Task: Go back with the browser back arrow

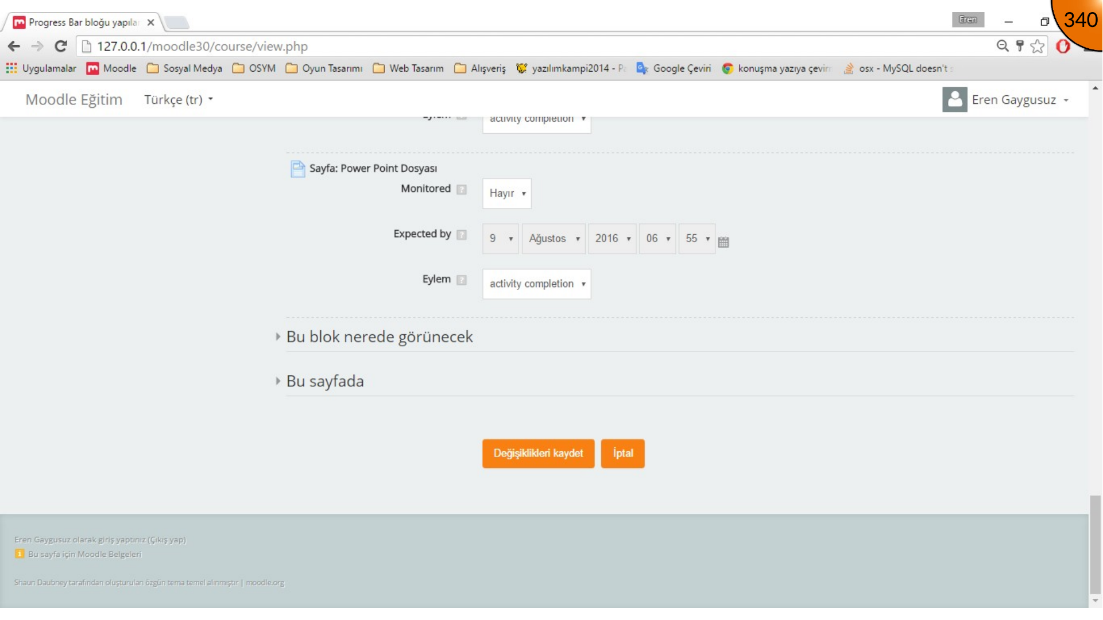Action: 14,46
